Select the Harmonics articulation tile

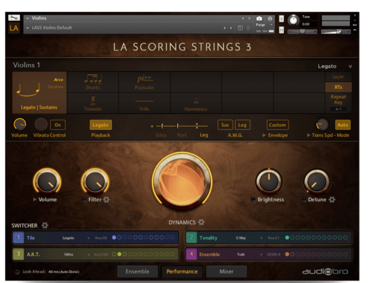(x=196, y=103)
